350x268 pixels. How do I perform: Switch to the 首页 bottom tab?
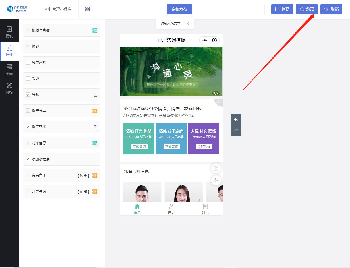point(137,209)
